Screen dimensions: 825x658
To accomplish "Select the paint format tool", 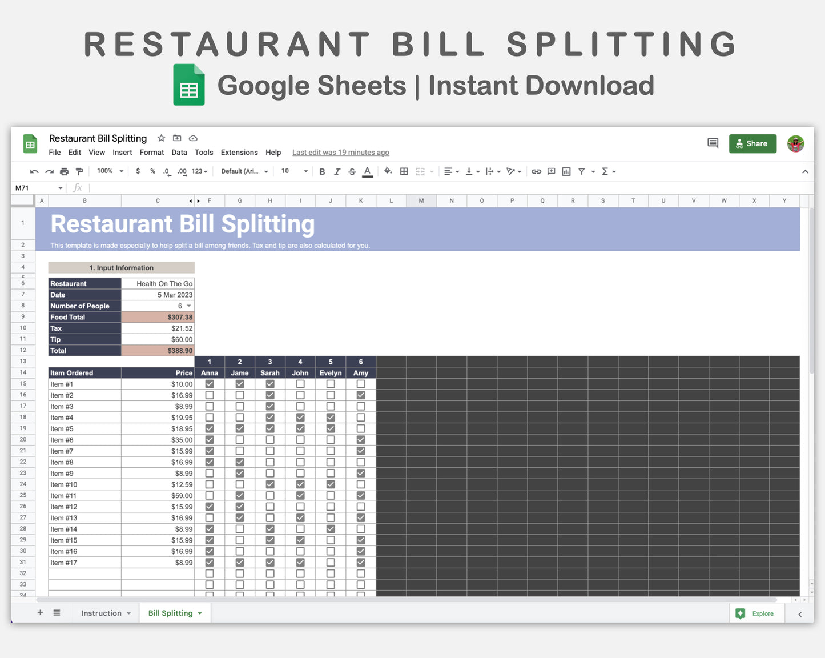I will 79,171.
